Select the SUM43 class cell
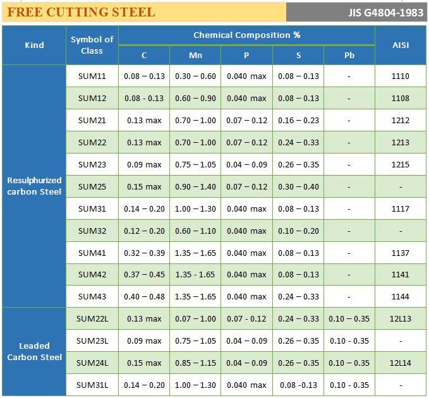This screenshot has width=429, height=398. coord(92,297)
